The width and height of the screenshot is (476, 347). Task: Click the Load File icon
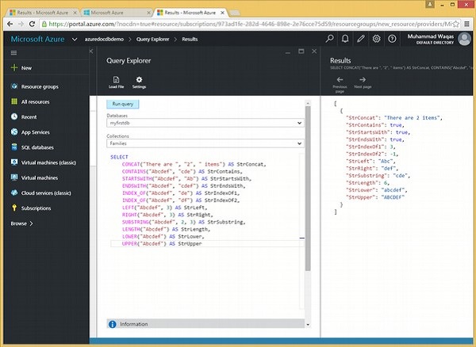click(116, 78)
